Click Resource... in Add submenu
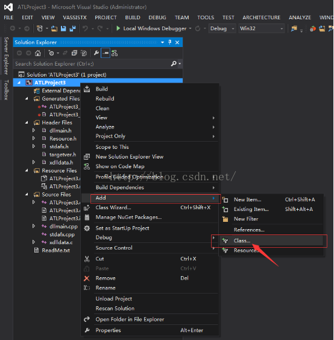The image size is (334, 340). click(x=271, y=250)
